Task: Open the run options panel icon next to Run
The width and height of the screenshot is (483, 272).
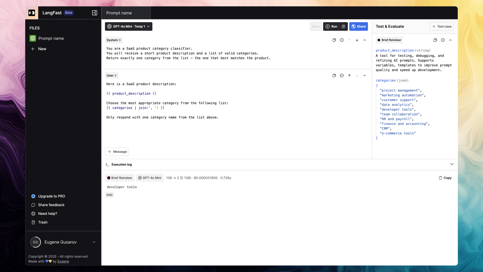Action: (x=343, y=26)
